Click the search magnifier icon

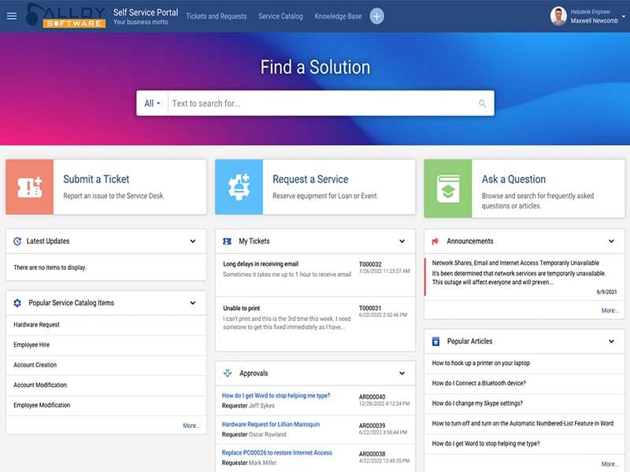482,104
